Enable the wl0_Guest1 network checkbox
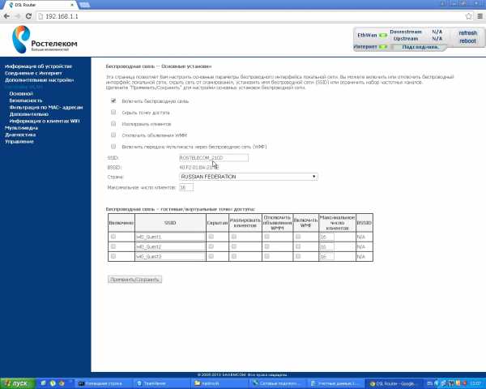Screen dimensions: 486x389 tap(113, 237)
